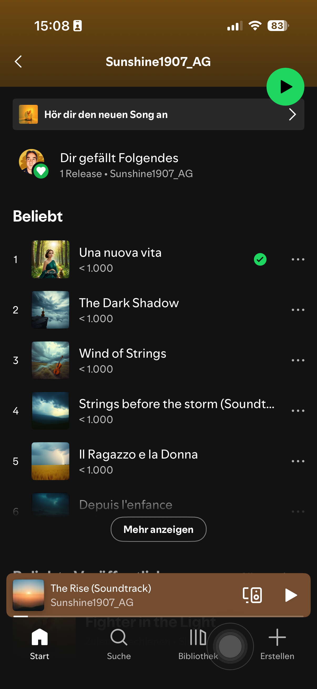Open more options for Il Ragazzo e la Donna

pyautogui.click(x=298, y=461)
